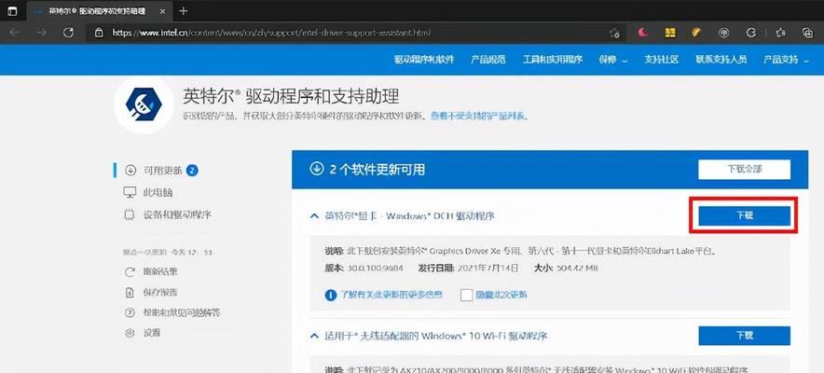
Task: Download the Windows 10 Wi-Fi driver
Action: [744, 336]
